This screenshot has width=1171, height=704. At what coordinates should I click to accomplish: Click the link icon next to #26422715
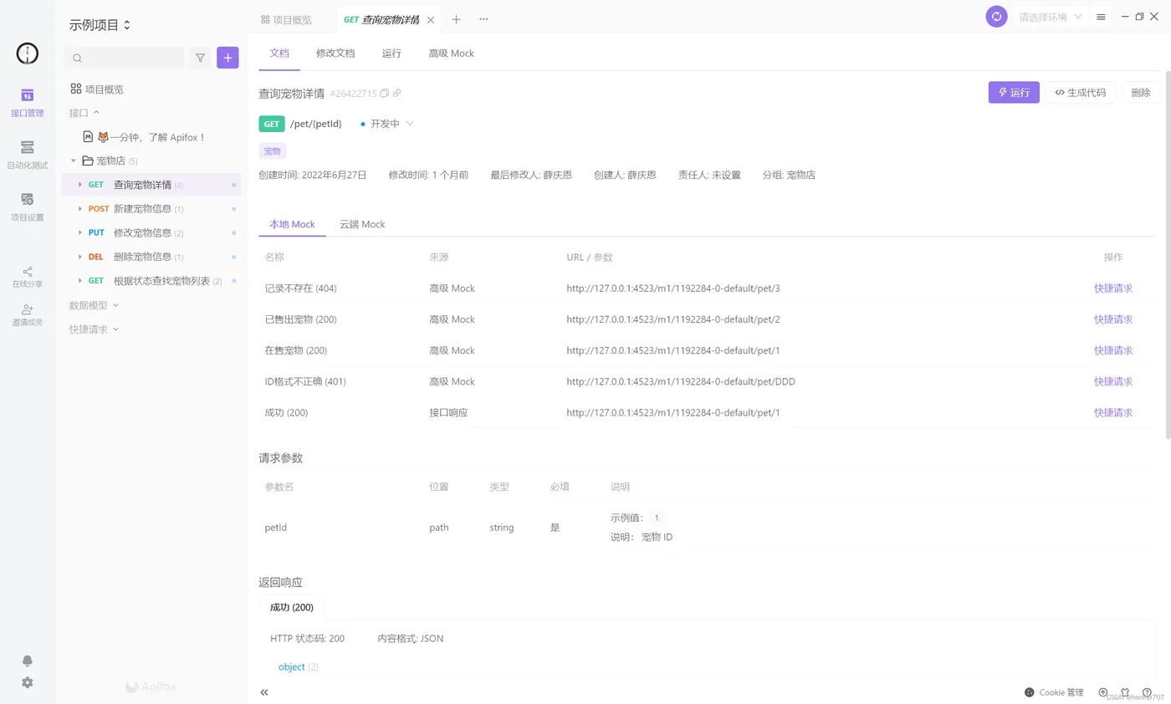397,93
